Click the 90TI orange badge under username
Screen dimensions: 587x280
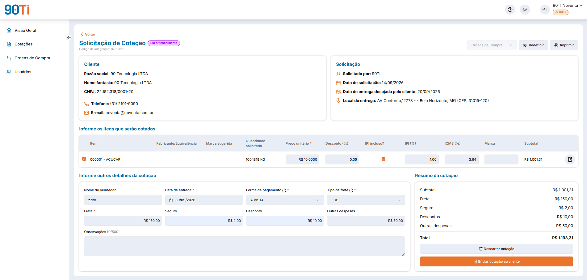(x=560, y=12)
